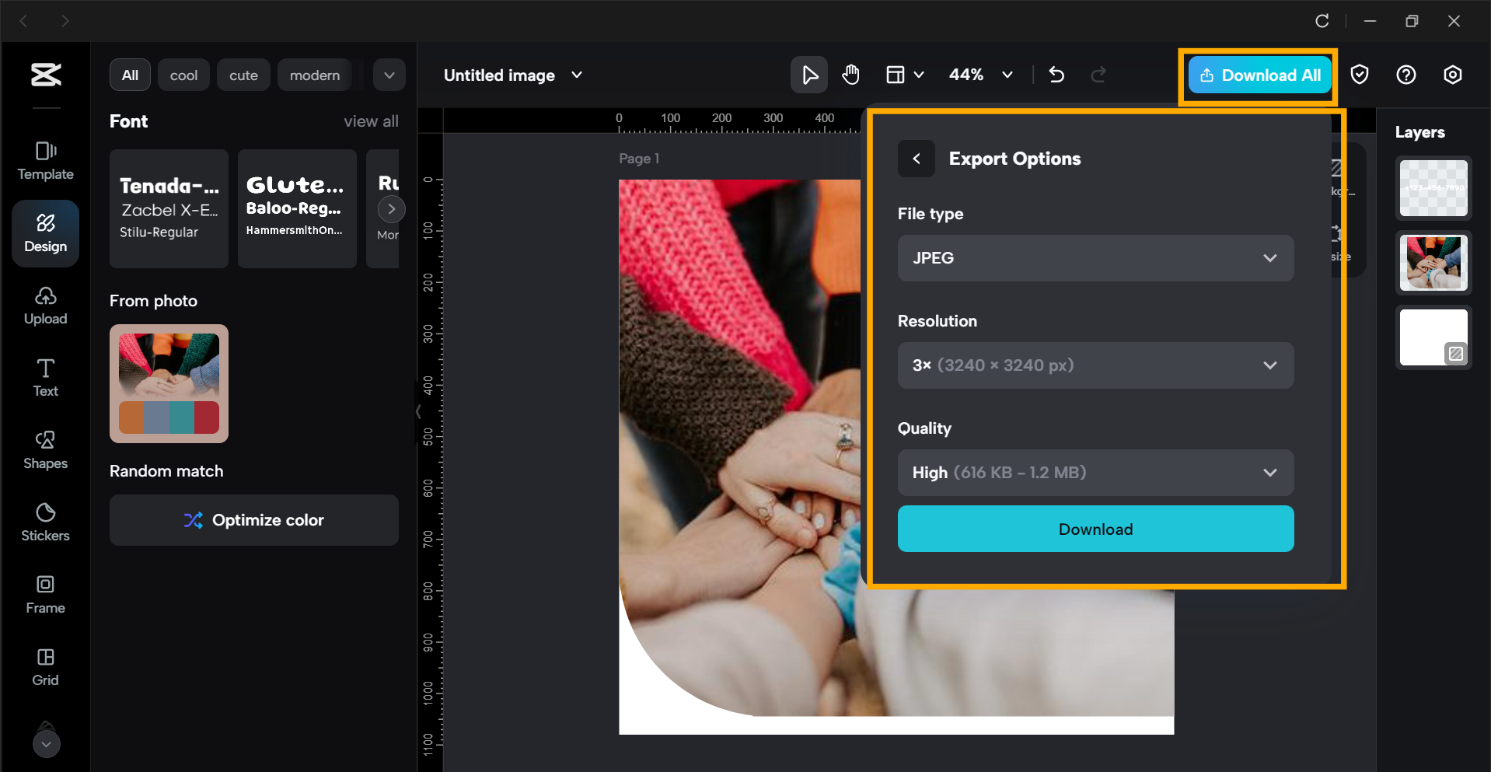Open the File type JPEG dropdown
Image resolution: width=1491 pixels, height=772 pixels.
tap(1095, 258)
